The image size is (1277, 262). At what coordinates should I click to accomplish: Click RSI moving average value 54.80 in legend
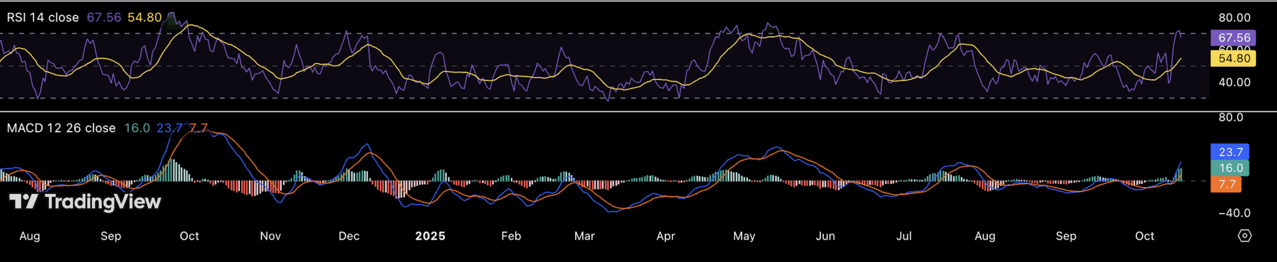(145, 17)
